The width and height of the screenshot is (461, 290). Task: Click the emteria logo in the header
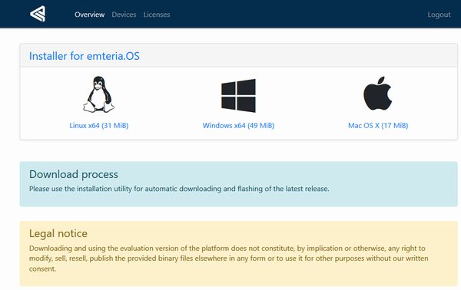coord(38,14)
